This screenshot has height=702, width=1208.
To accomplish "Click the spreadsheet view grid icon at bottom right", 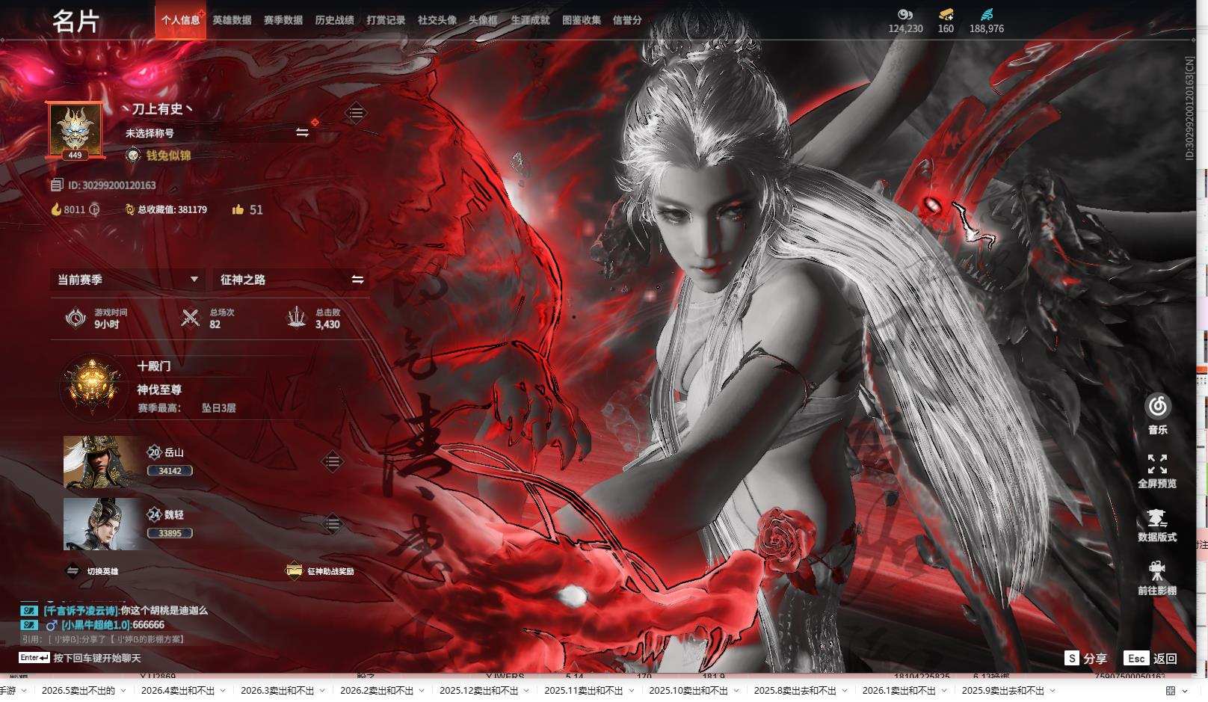I will point(1170,691).
